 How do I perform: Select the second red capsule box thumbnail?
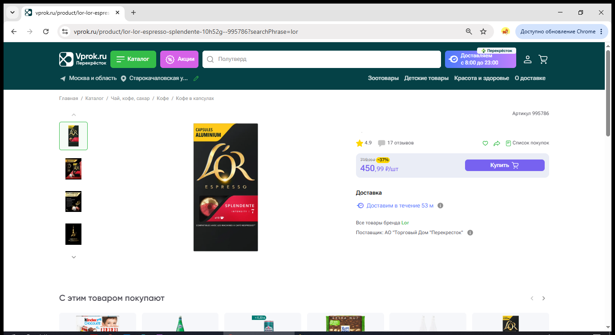click(73, 169)
